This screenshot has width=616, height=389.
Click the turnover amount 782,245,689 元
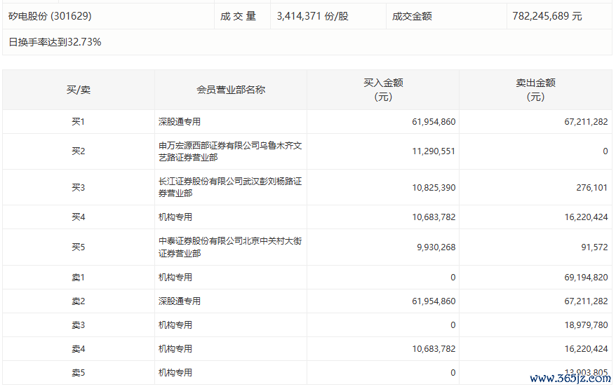coord(547,16)
